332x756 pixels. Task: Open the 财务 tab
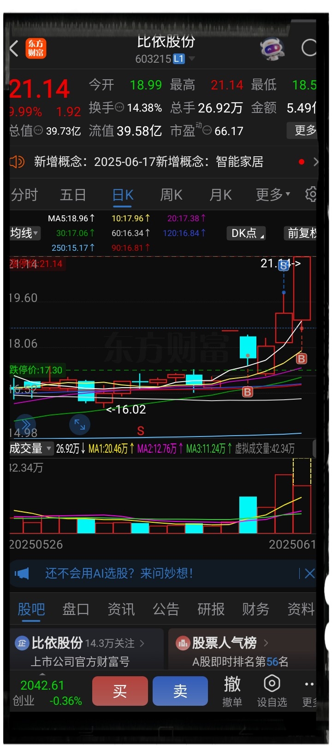(x=255, y=609)
